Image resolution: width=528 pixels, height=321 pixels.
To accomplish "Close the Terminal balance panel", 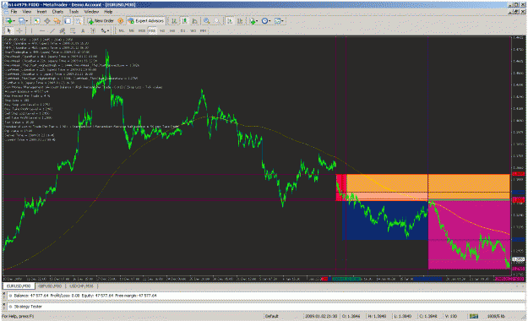I will click(x=4, y=294).
